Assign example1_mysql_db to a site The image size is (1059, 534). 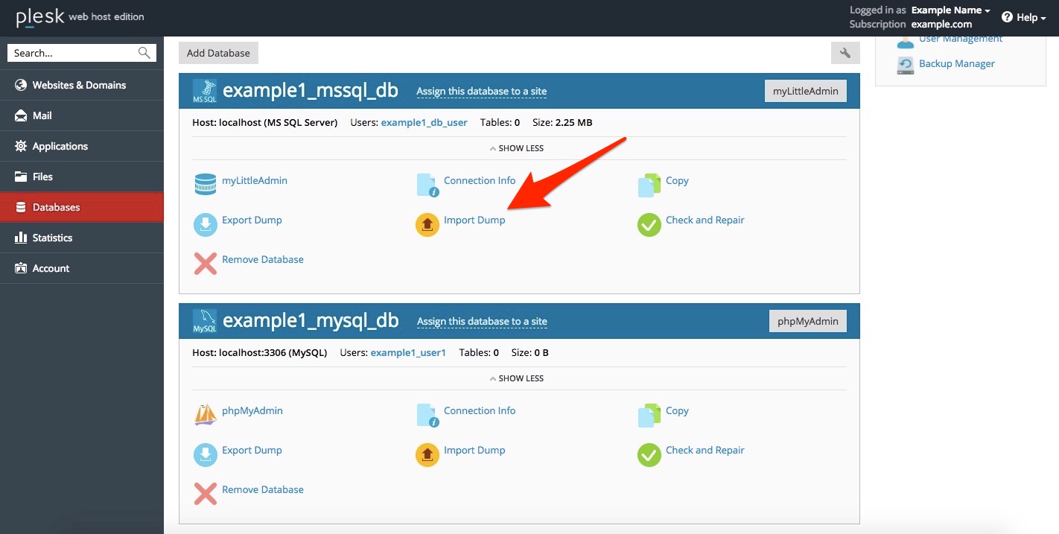482,322
